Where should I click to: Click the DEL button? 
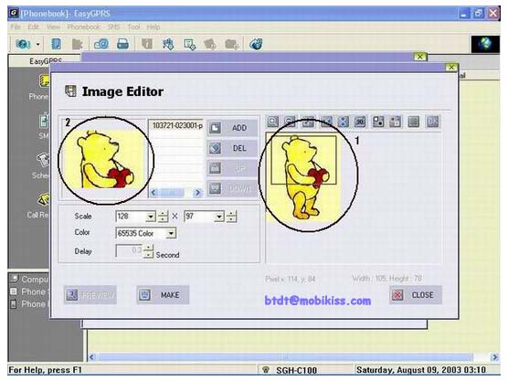pyautogui.click(x=232, y=148)
